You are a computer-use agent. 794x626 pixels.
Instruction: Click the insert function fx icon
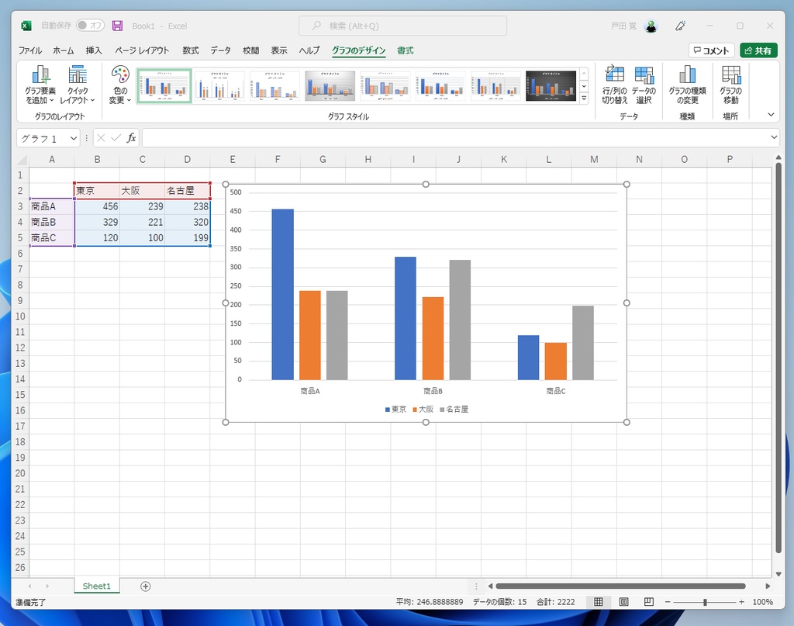131,138
